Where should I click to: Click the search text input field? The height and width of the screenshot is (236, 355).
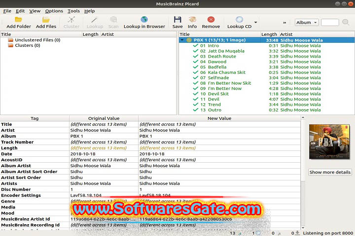(330, 22)
